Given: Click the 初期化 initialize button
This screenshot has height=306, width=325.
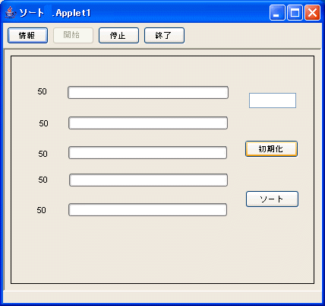Looking at the screenshot, I should [x=271, y=148].
